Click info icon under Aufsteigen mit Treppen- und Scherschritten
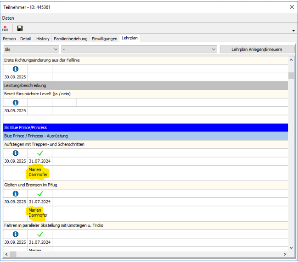 16,153
